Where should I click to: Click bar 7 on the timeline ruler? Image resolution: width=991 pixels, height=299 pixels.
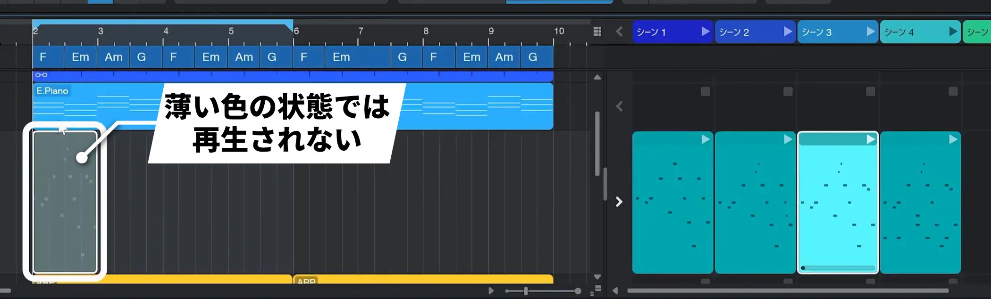click(x=360, y=31)
